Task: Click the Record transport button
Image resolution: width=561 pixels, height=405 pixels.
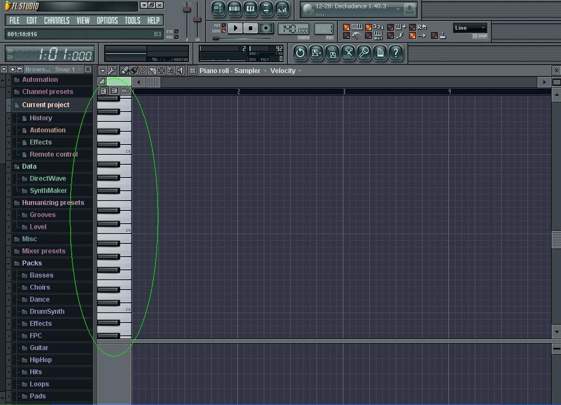Action: click(x=266, y=28)
